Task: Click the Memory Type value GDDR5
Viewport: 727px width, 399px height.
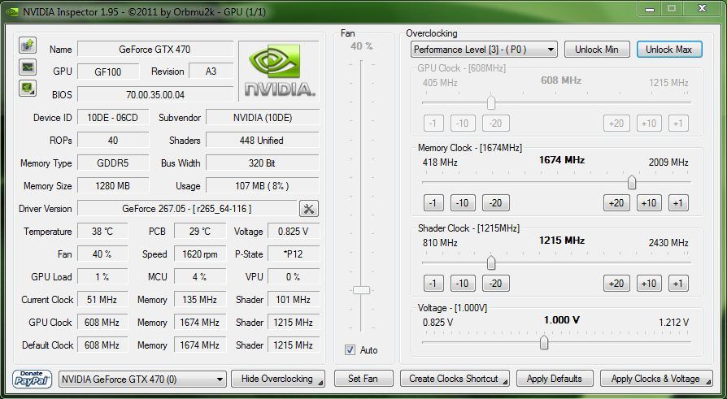Action: coord(113,163)
